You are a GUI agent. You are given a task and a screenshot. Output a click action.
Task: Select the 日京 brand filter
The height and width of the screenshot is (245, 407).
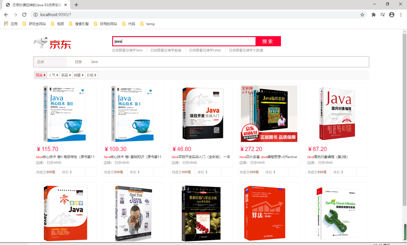tap(78, 62)
